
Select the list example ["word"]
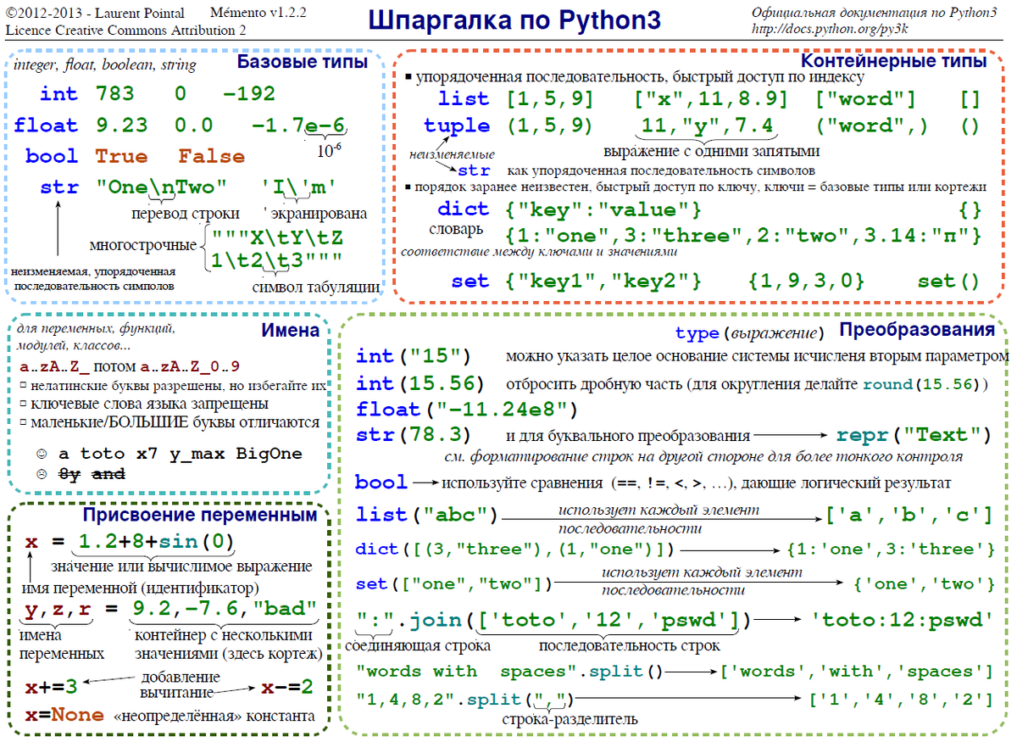[x=865, y=99]
